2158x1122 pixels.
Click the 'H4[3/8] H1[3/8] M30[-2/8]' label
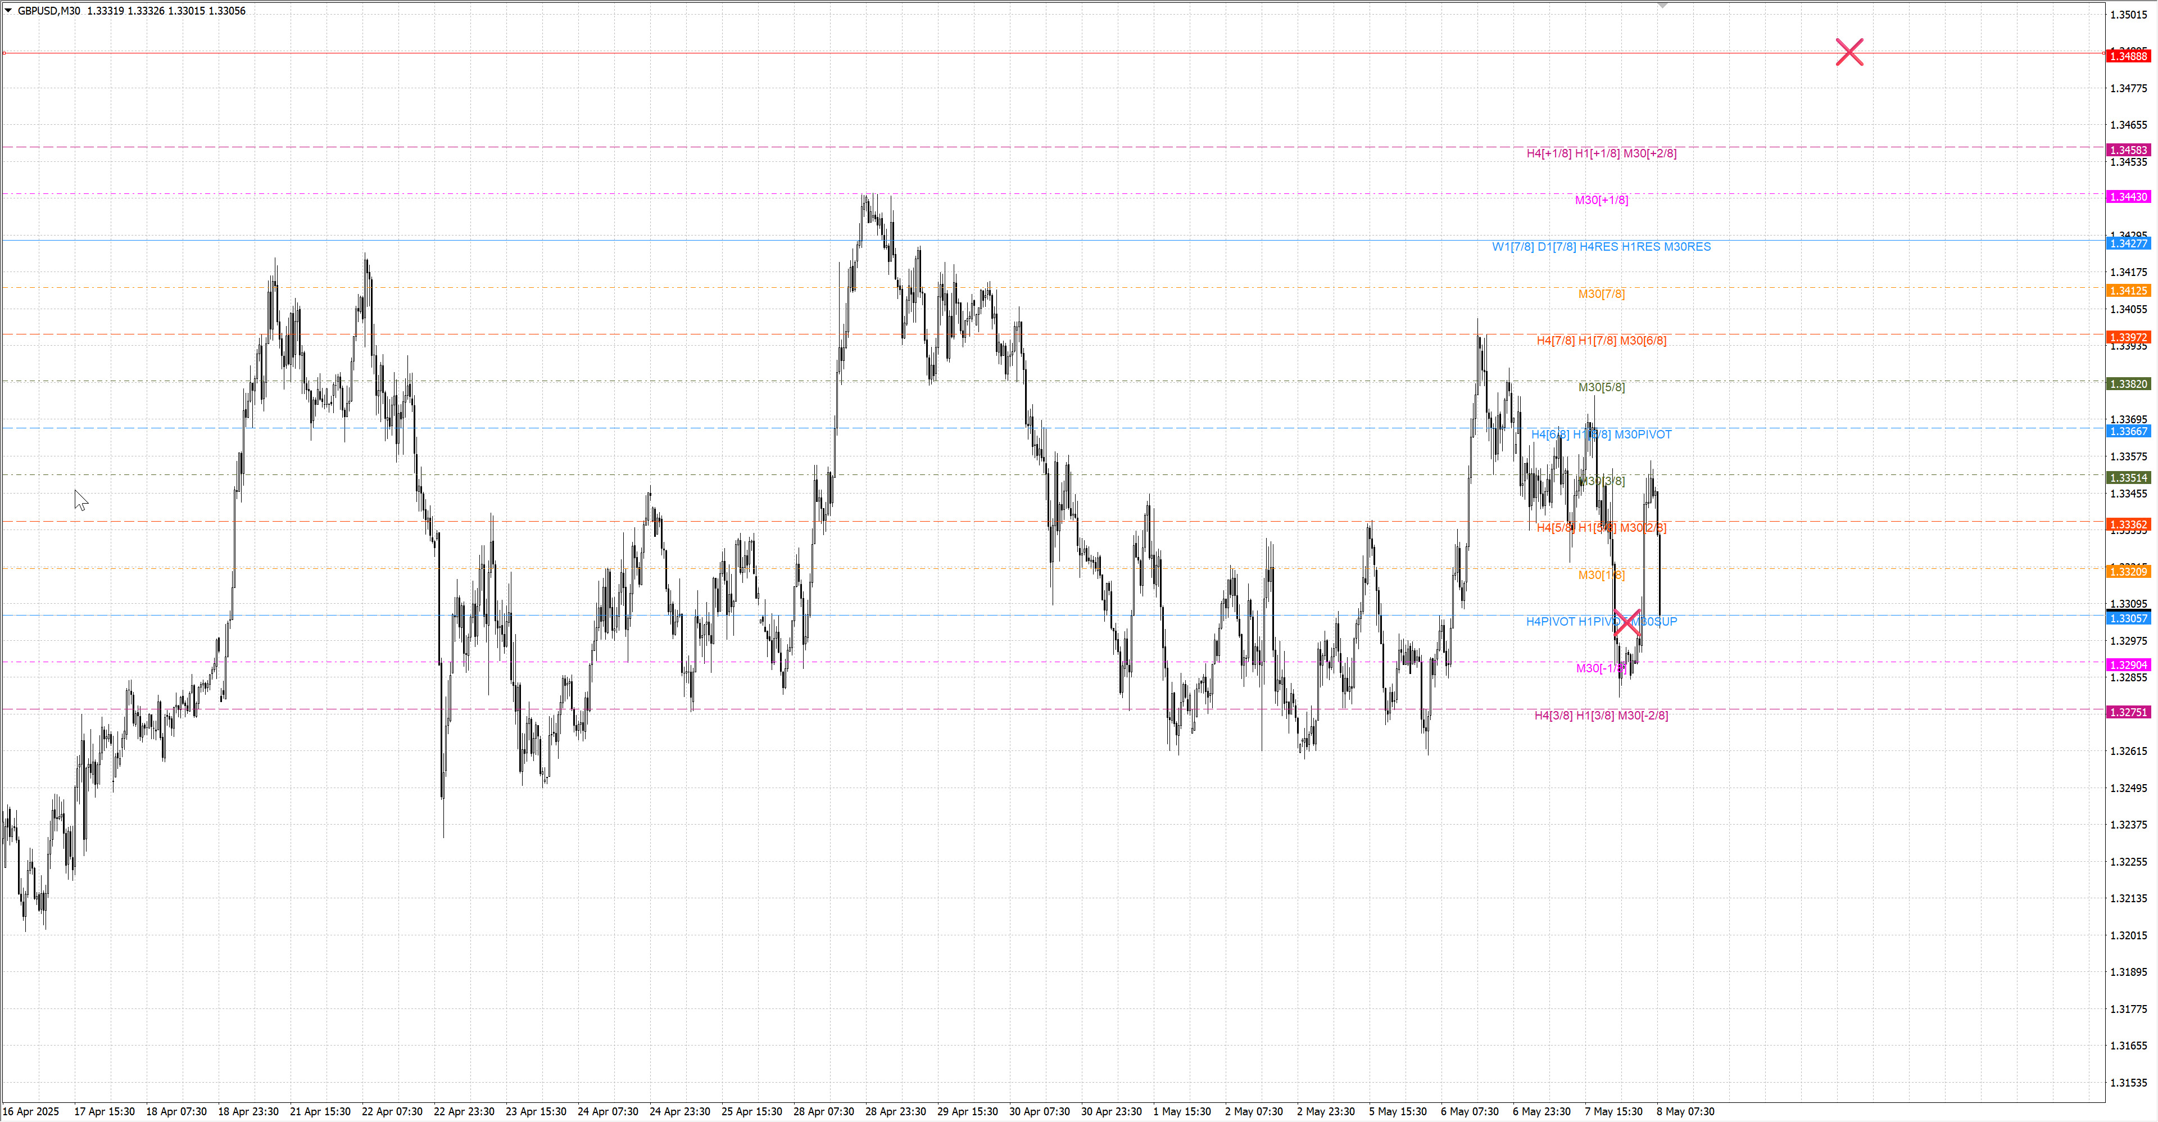[x=1601, y=716]
